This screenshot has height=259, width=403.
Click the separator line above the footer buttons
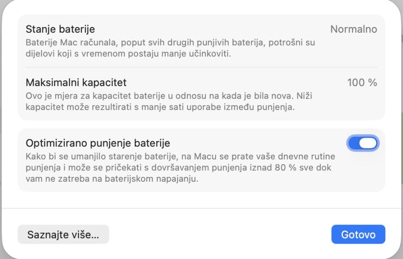click(201, 208)
